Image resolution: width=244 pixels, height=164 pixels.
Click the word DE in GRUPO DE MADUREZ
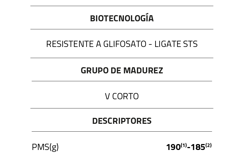[x=116, y=70]
